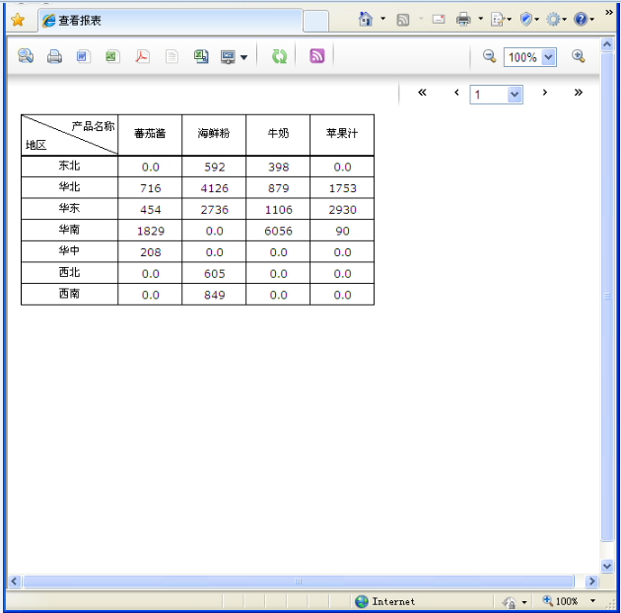This screenshot has height=613, width=621.
Task: Click the browser Home icon
Action: (x=365, y=19)
